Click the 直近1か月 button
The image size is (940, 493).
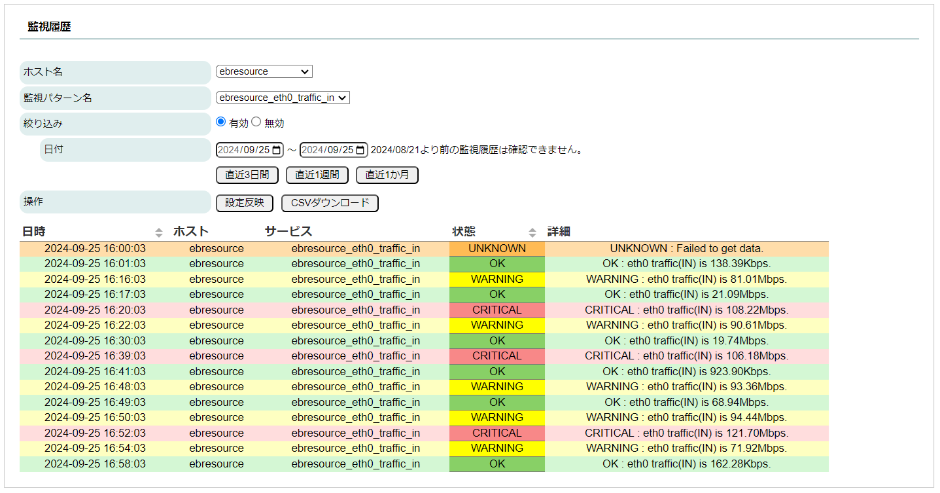coord(387,175)
